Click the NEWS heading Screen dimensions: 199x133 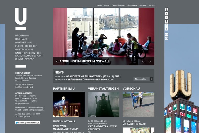tap(59, 72)
